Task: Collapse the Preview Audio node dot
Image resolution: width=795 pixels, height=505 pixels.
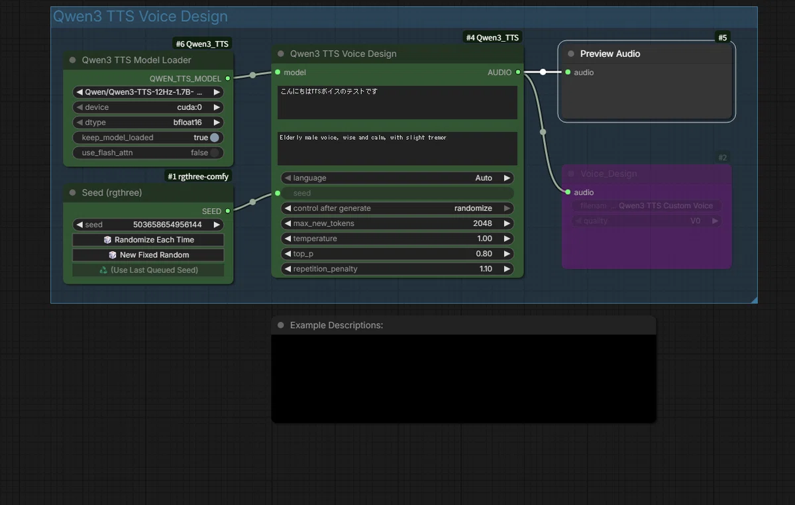Action: click(571, 54)
